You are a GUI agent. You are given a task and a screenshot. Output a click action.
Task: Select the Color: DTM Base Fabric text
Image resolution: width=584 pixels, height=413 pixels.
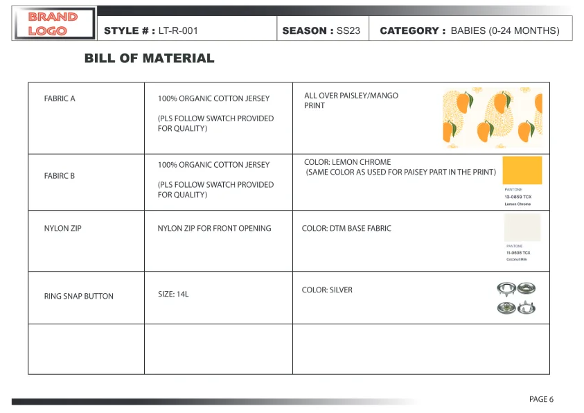point(346,228)
